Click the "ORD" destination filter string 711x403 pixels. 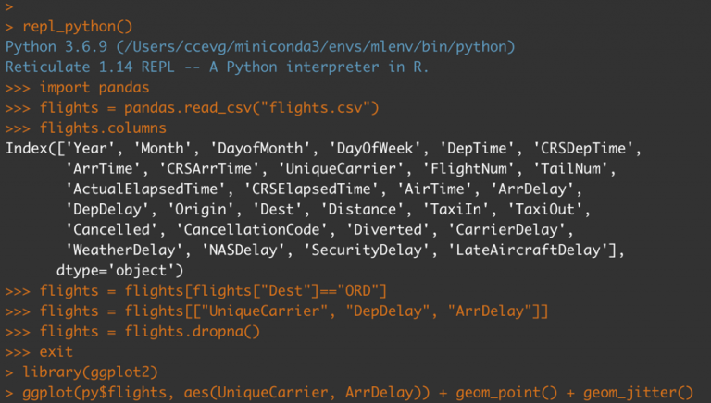click(359, 291)
